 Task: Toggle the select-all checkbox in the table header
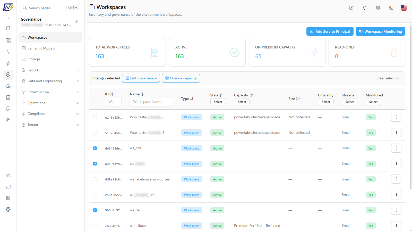tap(95, 99)
